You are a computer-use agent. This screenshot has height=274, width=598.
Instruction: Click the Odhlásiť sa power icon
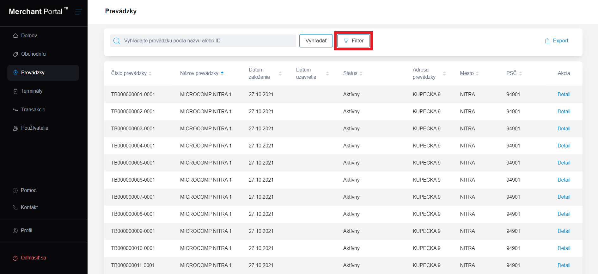coord(15,258)
